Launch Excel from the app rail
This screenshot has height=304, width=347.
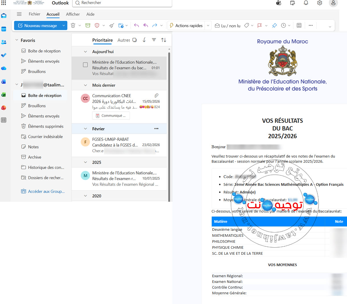pos(4,95)
